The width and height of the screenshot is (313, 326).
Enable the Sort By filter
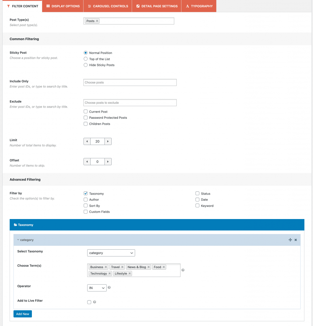[86, 205]
